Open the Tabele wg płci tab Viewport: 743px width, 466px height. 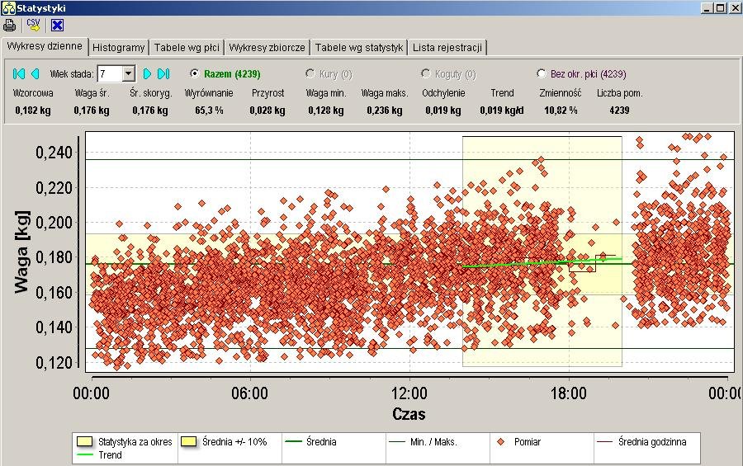[186, 47]
